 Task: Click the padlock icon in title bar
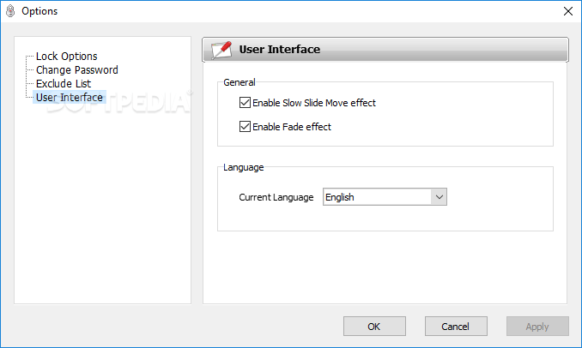pos(10,11)
